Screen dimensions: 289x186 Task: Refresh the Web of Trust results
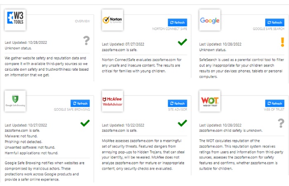tap(275, 103)
